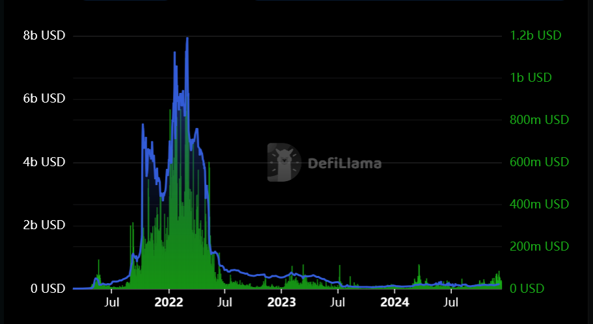This screenshot has height=324, width=593.
Task: Click the 'Jul' label between 2023 and 2024
Action: 337,303
